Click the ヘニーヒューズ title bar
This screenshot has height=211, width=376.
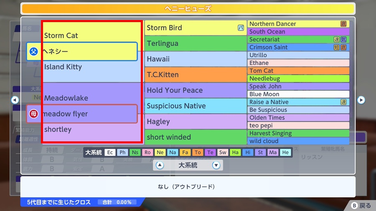click(x=188, y=9)
